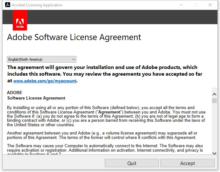Viewport: 220px width, 172px height.
Task: Click the "Adobe Software License Agreement" heading
Action: click(74, 37)
